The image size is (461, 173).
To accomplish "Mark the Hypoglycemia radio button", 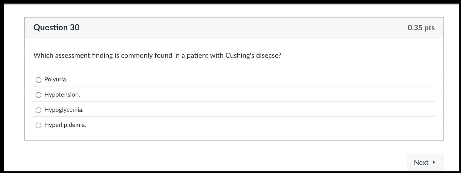I will pyautogui.click(x=38, y=110).
